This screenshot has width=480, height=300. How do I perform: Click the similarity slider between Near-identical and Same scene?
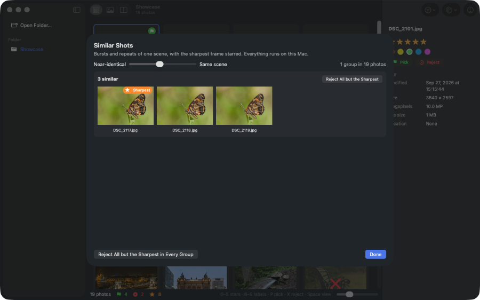[x=163, y=65]
